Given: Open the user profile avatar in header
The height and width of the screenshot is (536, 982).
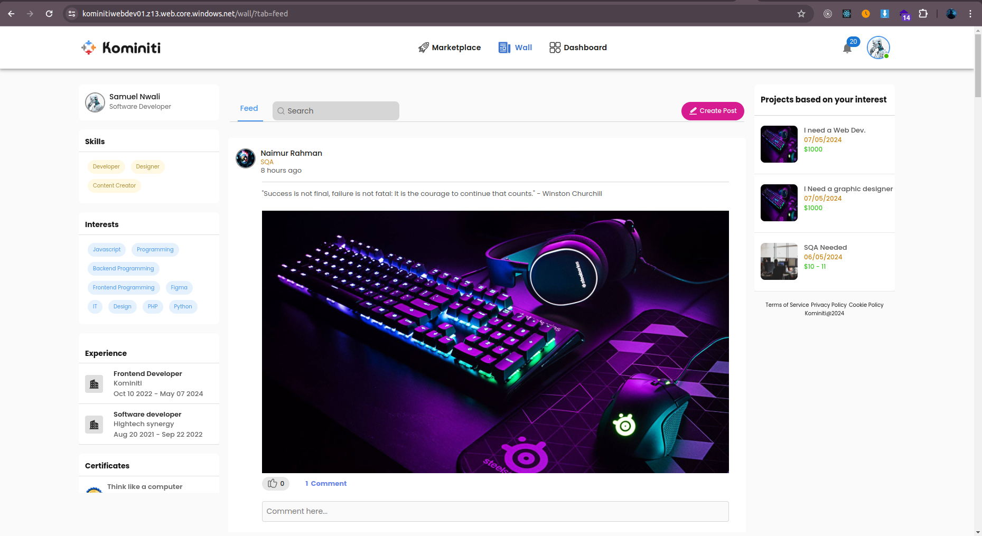Looking at the screenshot, I should [x=878, y=48].
